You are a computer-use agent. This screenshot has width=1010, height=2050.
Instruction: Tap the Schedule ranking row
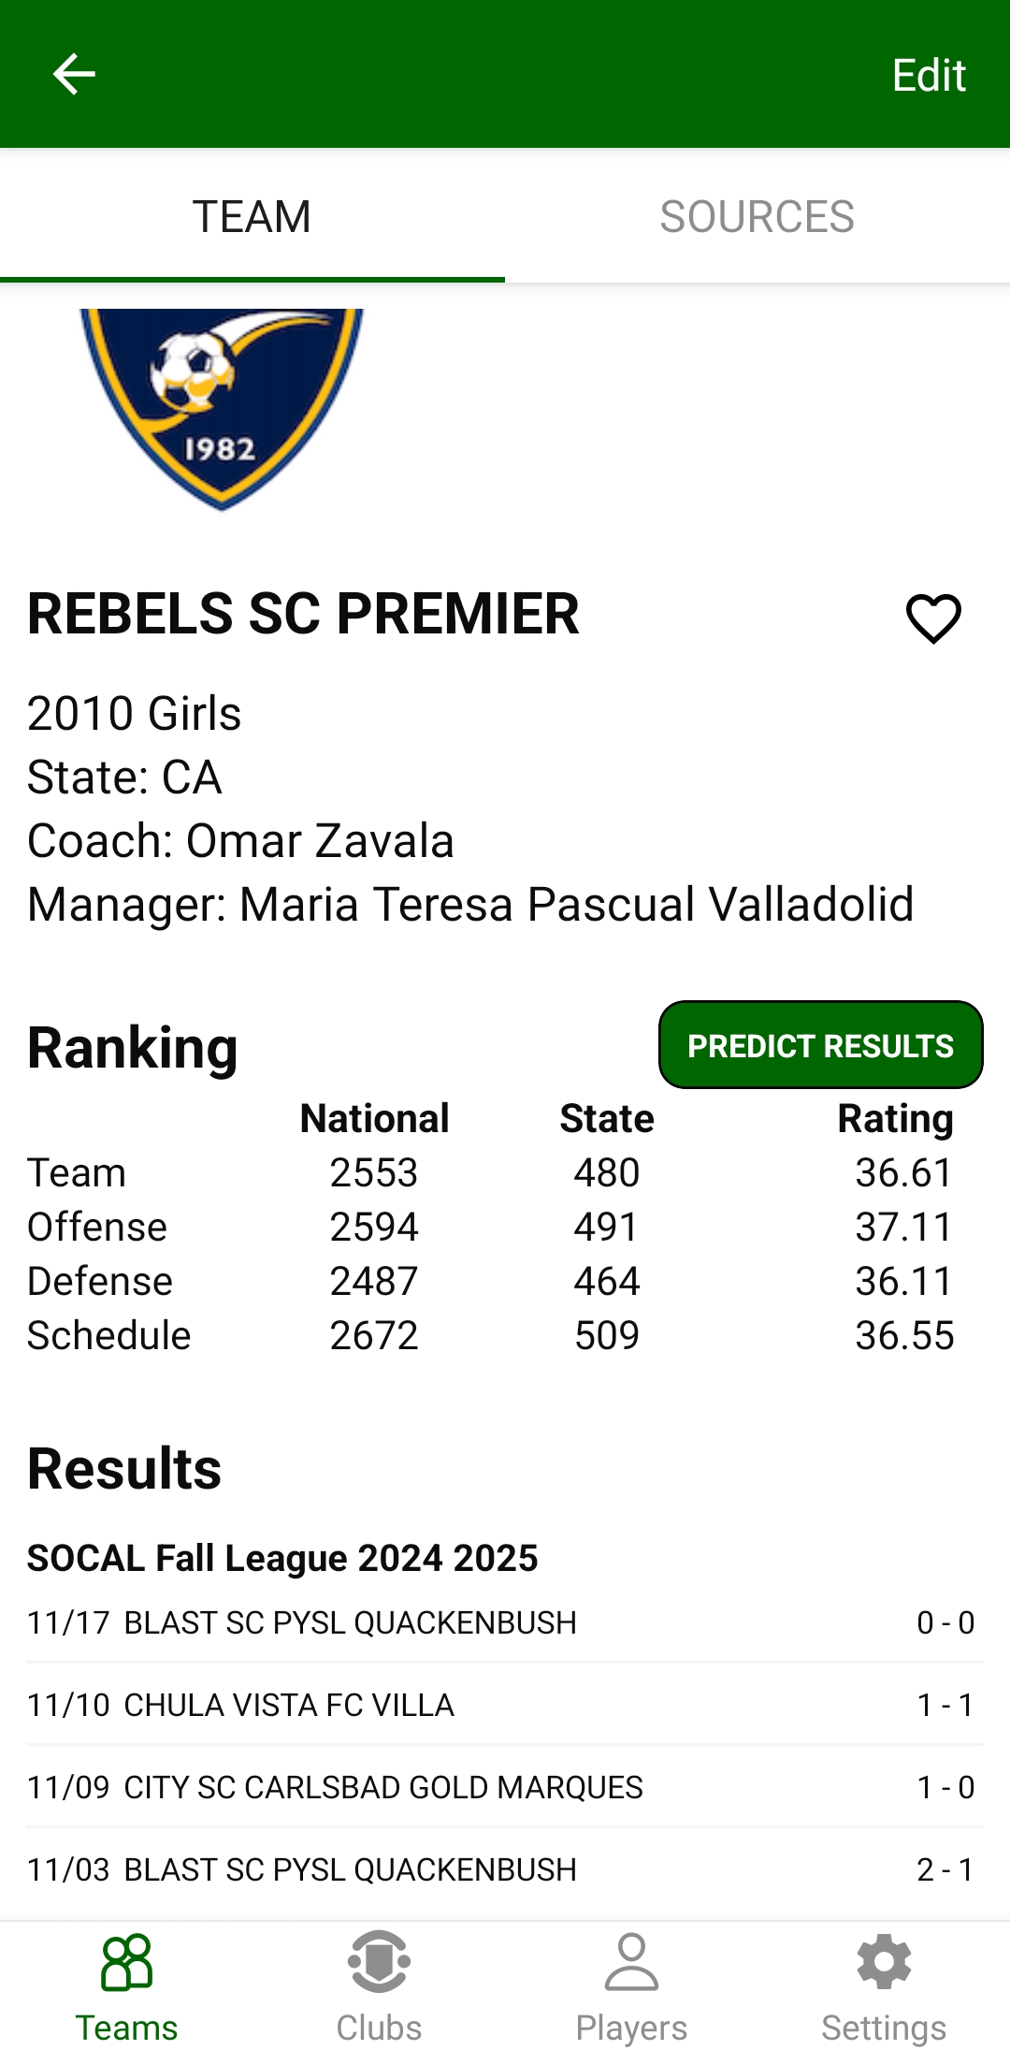click(x=490, y=1335)
